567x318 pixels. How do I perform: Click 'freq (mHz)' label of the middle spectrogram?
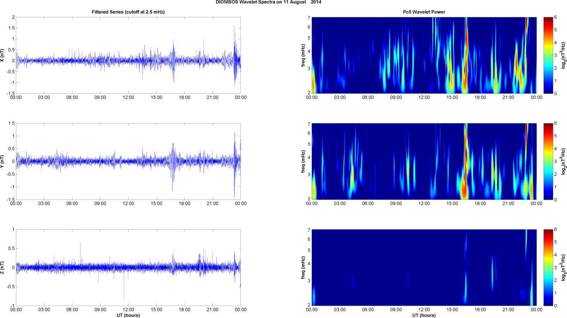click(x=303, y=161)
